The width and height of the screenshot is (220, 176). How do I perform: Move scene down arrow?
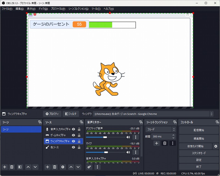point(35,167)
